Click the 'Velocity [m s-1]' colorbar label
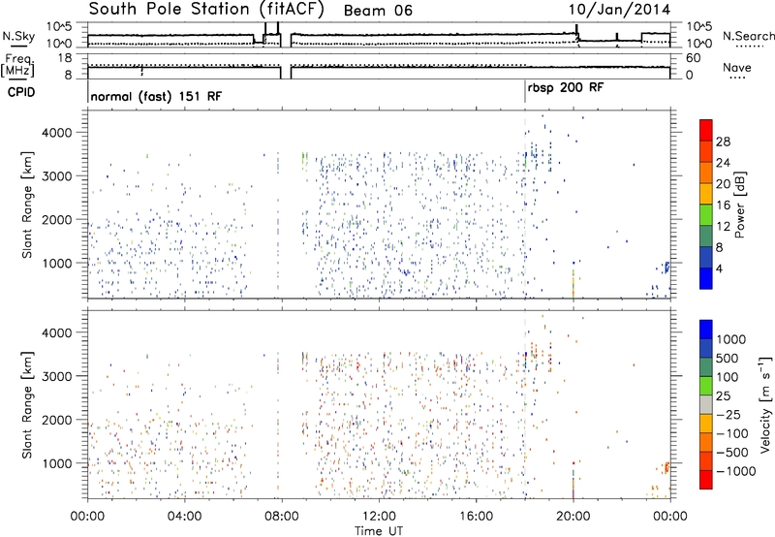This screenshot has width=775, height=537. coord(765,404)
